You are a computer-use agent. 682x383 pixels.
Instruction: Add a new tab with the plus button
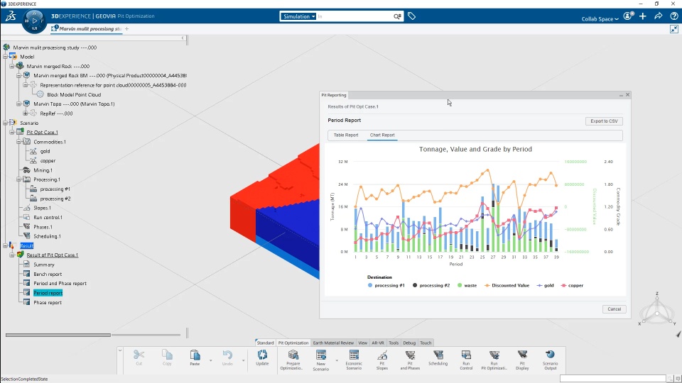(x=126, y=28)
